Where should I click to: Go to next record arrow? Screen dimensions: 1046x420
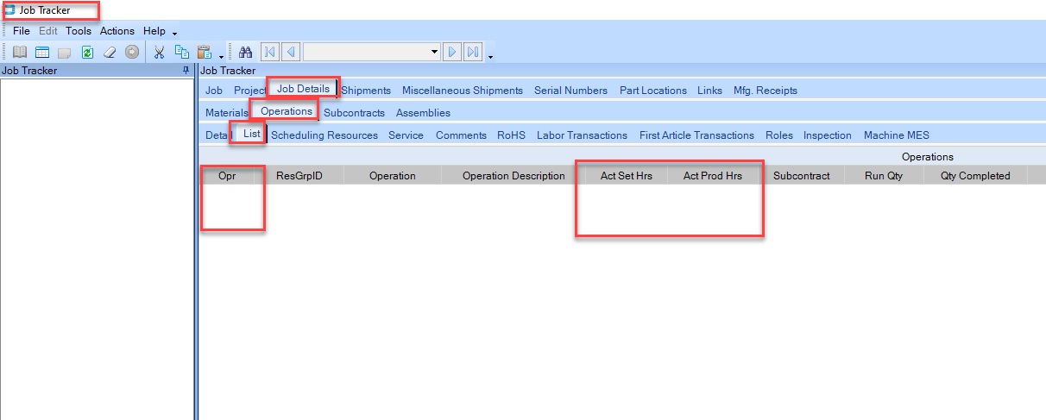coord(452,52)
